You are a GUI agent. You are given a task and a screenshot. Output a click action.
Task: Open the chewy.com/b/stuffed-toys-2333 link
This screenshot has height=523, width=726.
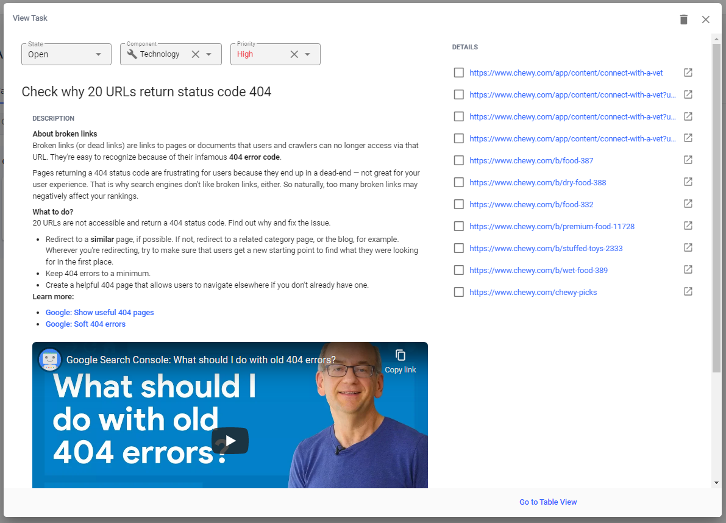546,249
